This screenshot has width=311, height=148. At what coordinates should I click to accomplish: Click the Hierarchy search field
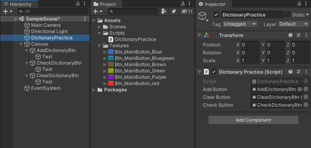[x=53, y=11]
